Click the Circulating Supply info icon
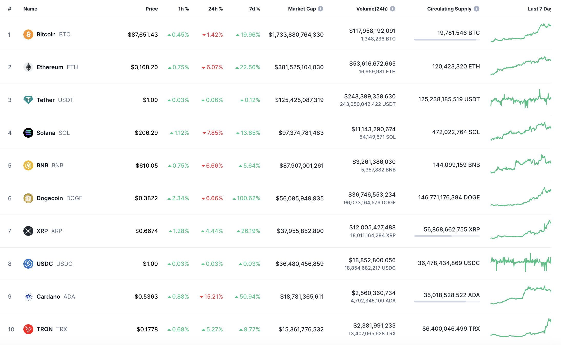 pyautogui.click(x=476, y=9)
